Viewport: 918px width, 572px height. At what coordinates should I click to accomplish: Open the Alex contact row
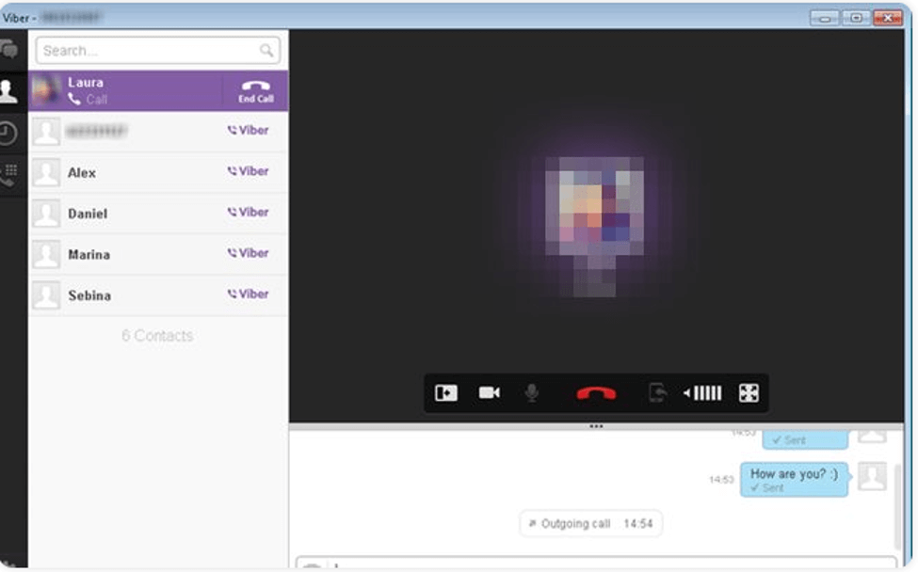[158, 172]
